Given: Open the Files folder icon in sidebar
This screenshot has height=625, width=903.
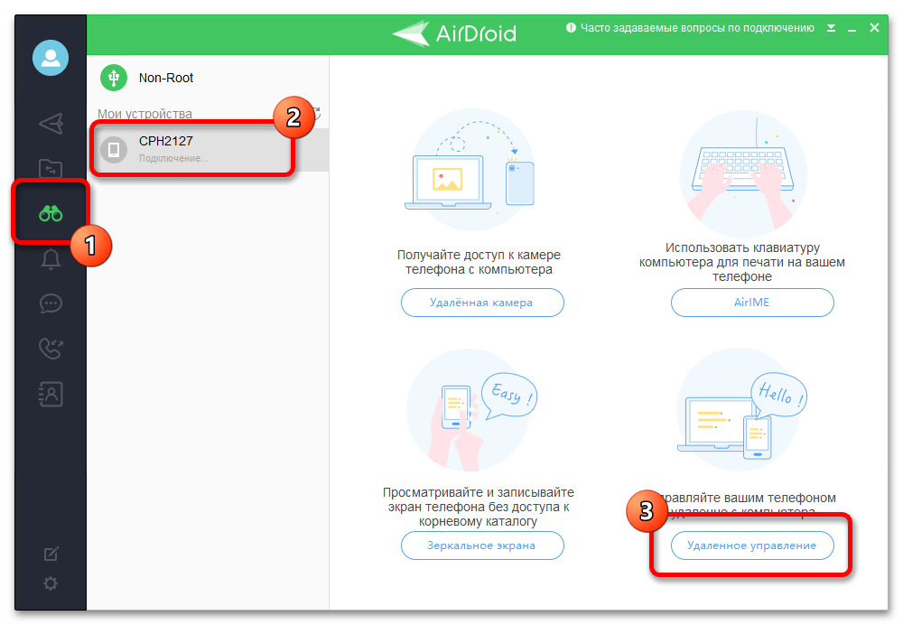Looking at the screenshot, I should [x=51, y=168].
